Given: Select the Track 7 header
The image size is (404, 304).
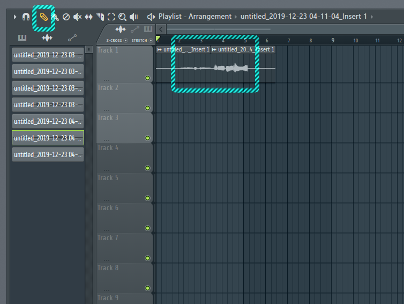Looking at the screenshot, I should point(125,248).
